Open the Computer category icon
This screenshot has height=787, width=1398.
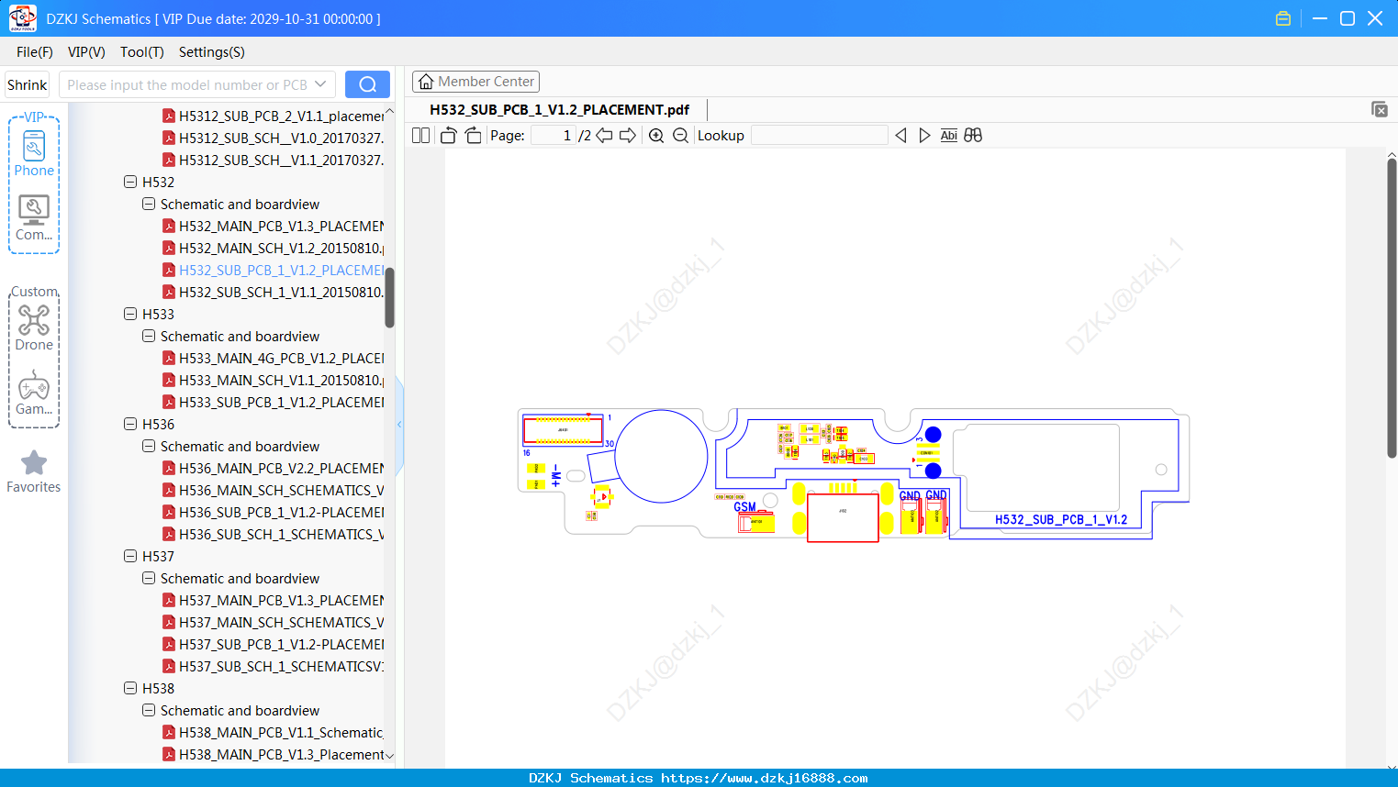34,218
